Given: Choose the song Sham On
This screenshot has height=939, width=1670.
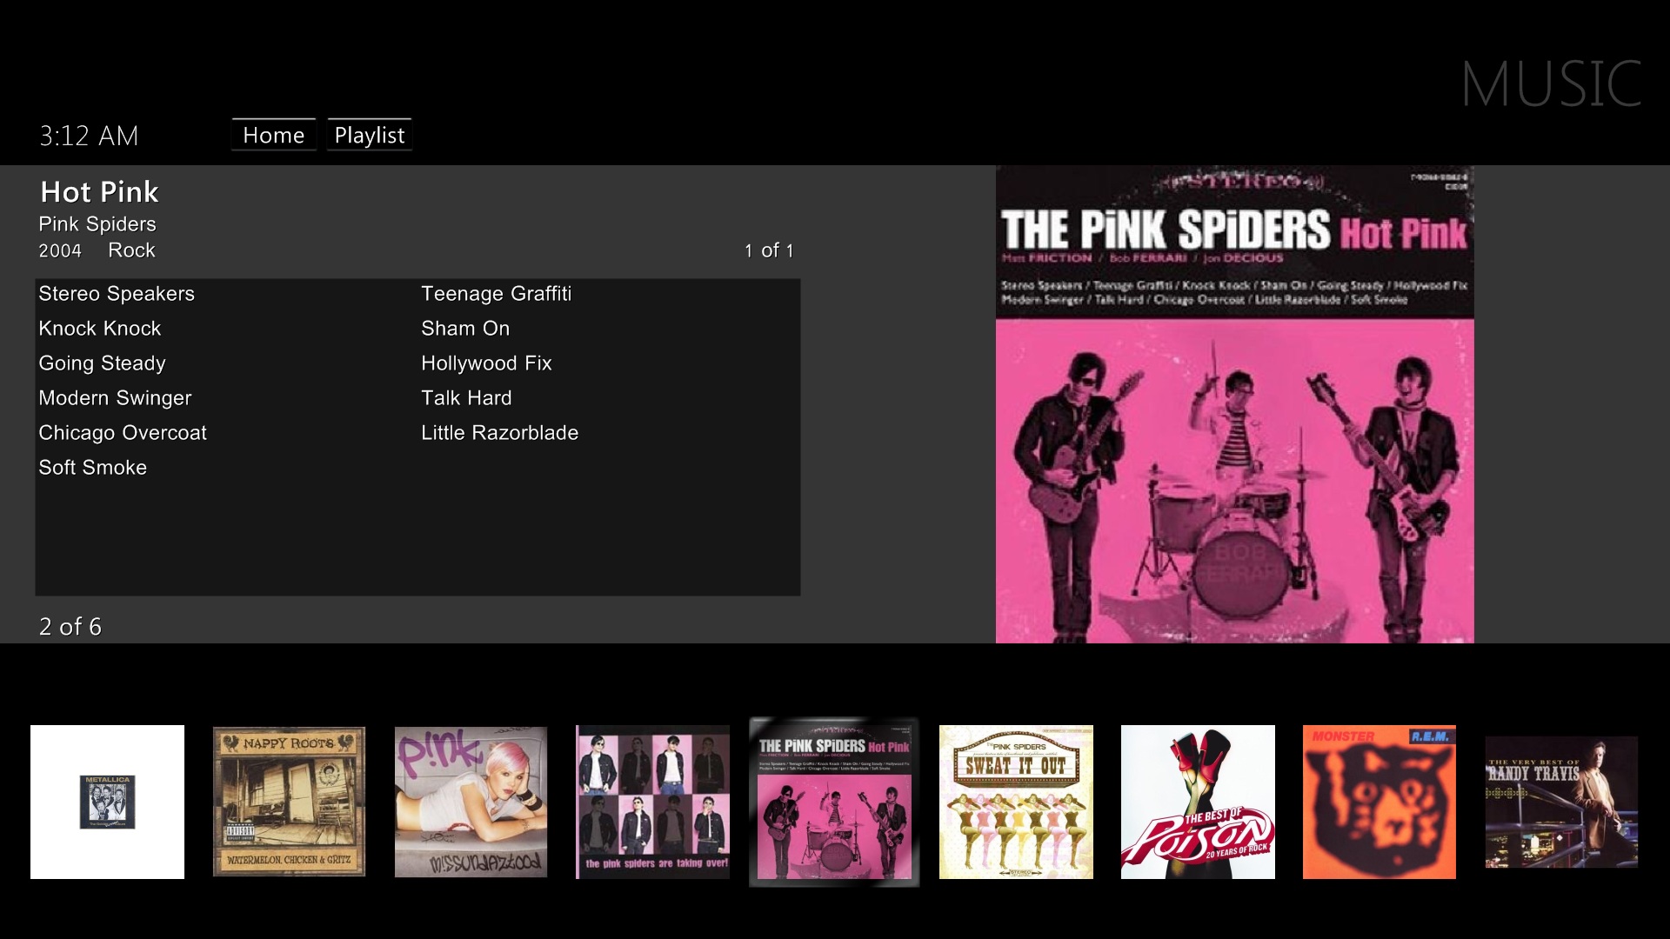Looking at the screenshot, I should (465, 329).
